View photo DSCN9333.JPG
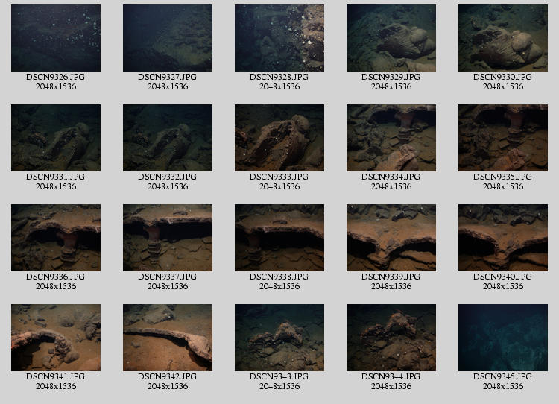Image resolution: width=559 pixels, height=404 pixels. click(279, 138)
